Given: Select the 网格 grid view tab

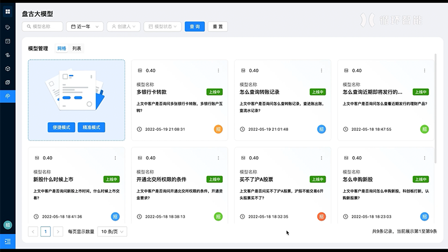Looking at the screenshot, I should [62, 48].
